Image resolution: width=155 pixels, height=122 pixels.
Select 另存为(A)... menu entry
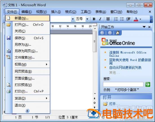point(27,45)
